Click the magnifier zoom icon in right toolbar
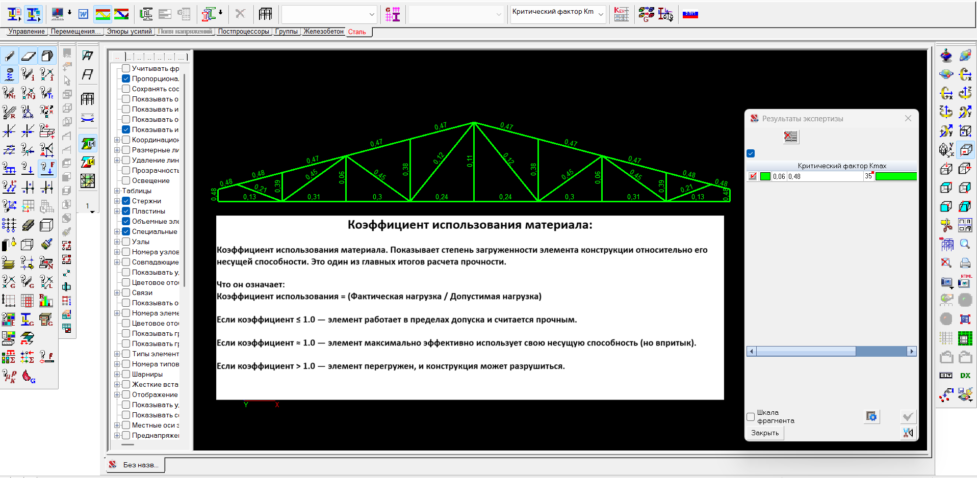This screenshot has height=478, width=977. [965, 244]
